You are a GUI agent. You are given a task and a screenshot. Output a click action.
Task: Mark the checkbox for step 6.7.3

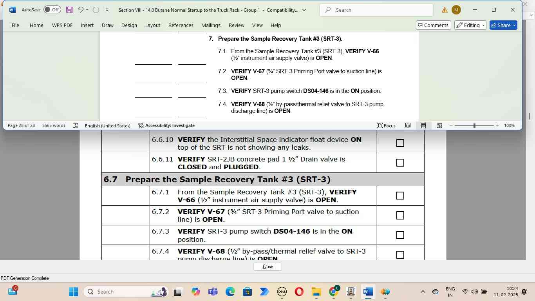[x=400, y=235]
